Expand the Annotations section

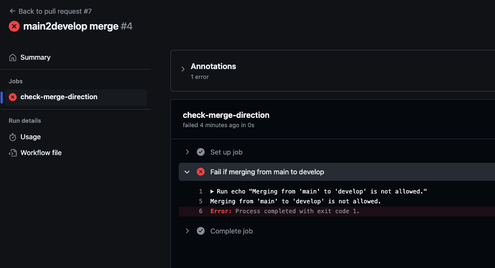183,69
